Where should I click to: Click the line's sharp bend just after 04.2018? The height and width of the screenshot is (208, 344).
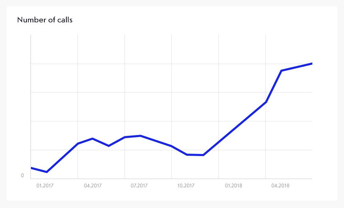[x=281, y=71]
